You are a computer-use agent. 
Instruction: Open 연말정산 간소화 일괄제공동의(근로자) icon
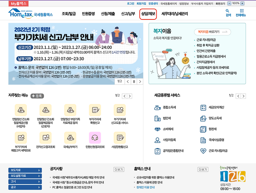[45, 110]
